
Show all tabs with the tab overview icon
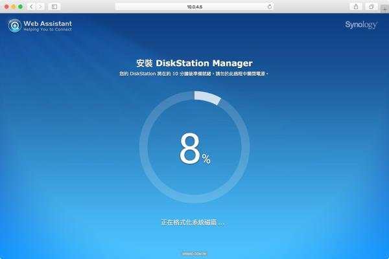coord(371,6)
